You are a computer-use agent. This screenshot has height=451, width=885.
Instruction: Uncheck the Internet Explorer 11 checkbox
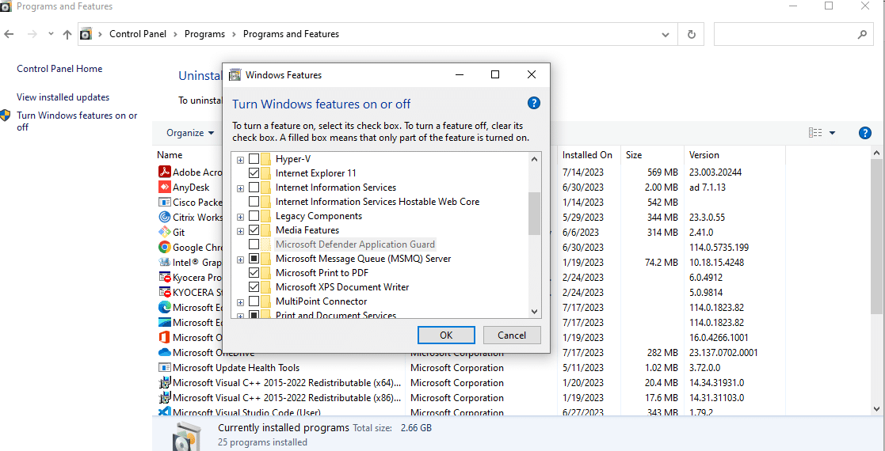tap(254, 173)
